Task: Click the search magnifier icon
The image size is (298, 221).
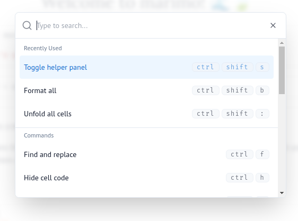Action: 27,25
